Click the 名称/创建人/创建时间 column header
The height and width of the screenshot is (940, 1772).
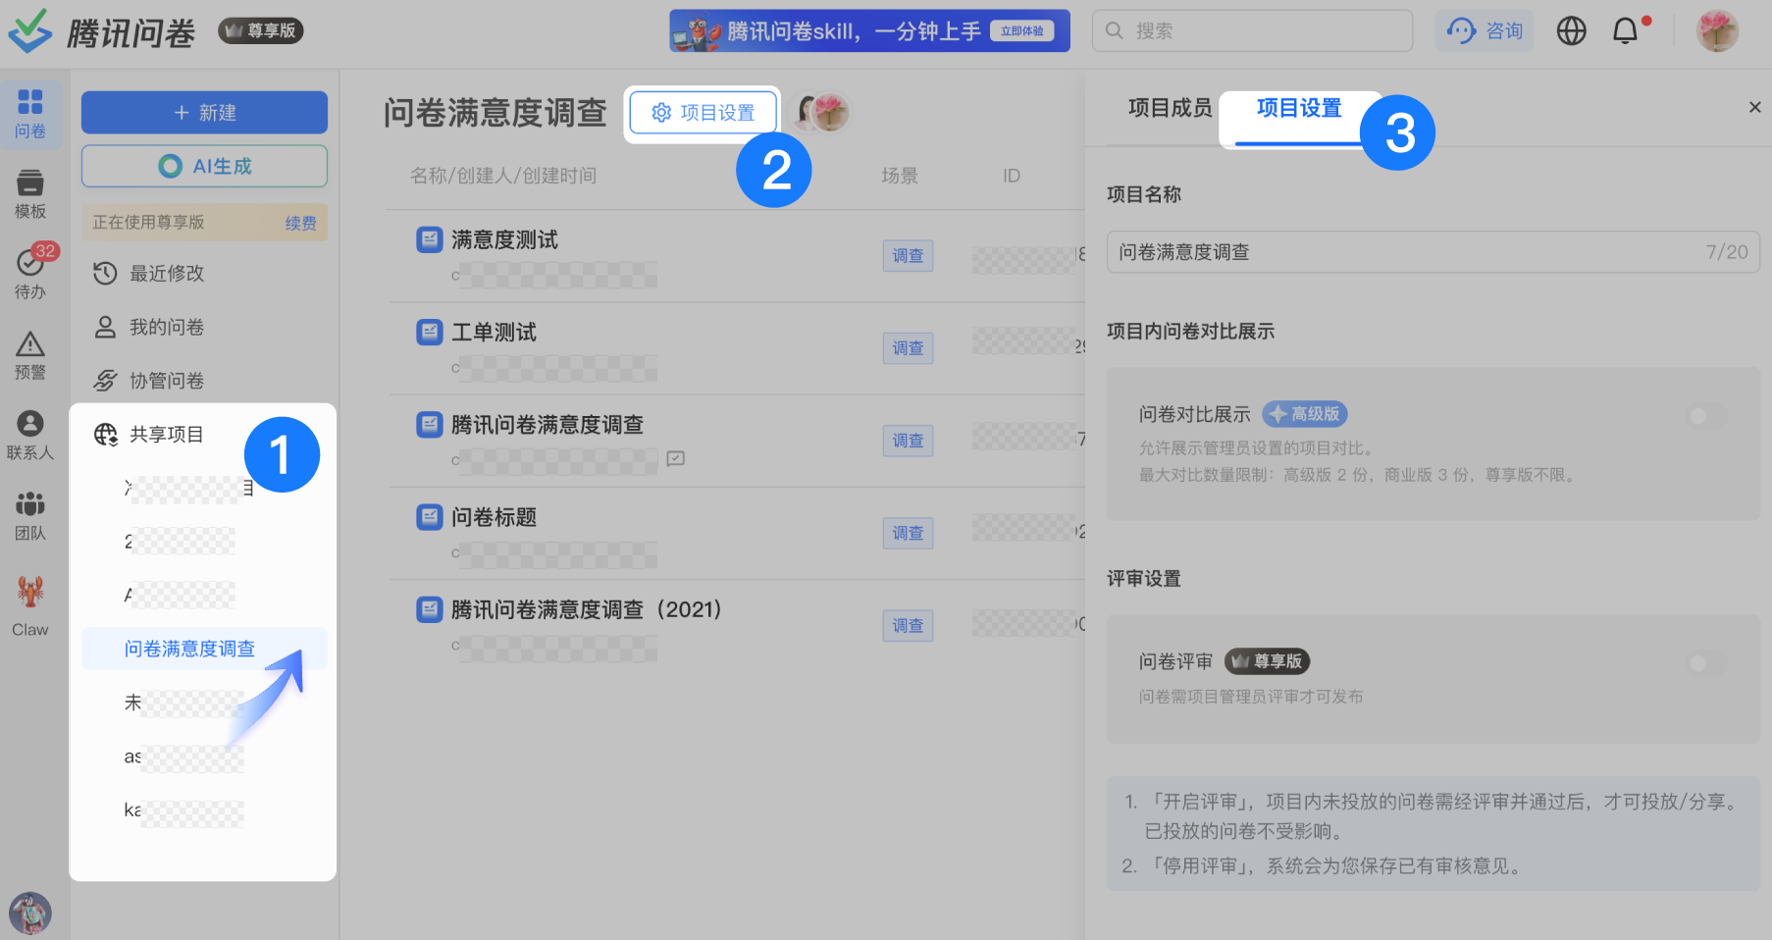pos(503,176)
